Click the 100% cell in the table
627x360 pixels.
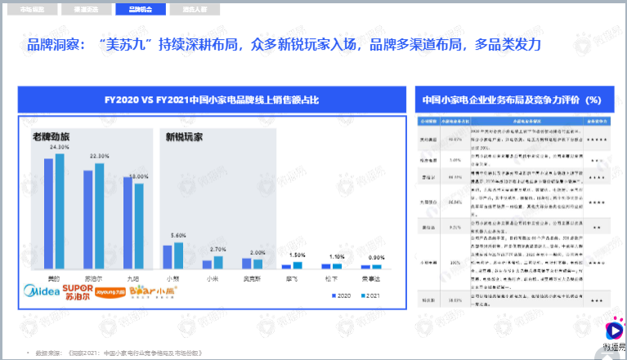[455, 263]
